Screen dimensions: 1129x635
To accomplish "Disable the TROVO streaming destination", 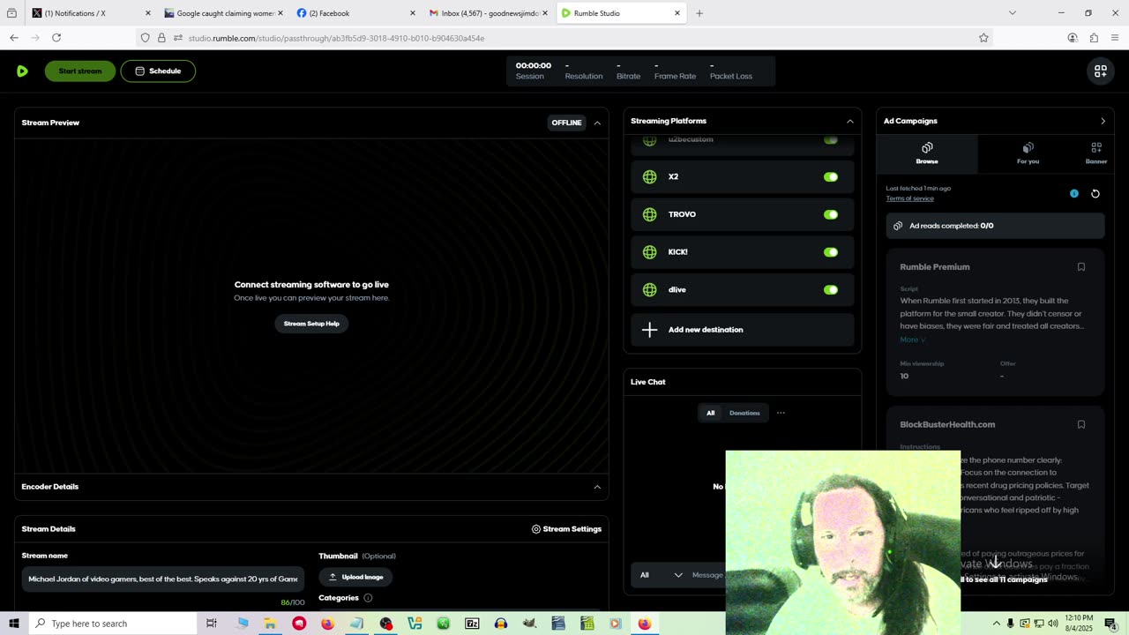I will click(831, 214).
